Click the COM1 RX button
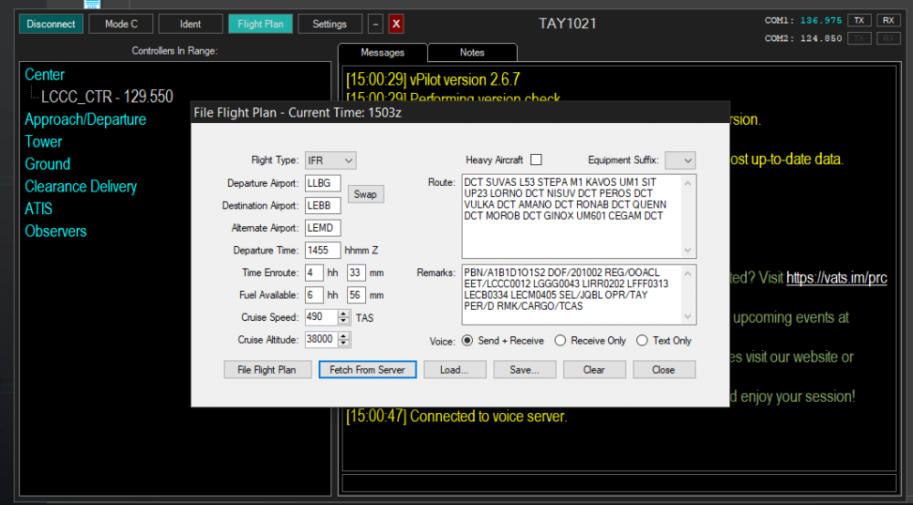Screen dimensions: 913x505 tap(888, 20)
